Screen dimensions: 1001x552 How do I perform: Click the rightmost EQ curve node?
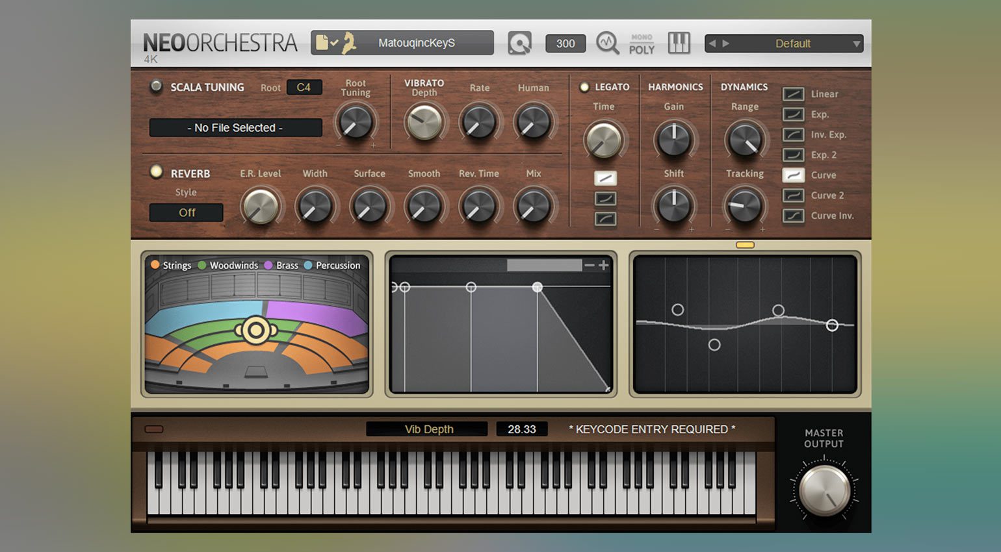tap(832, 325)
